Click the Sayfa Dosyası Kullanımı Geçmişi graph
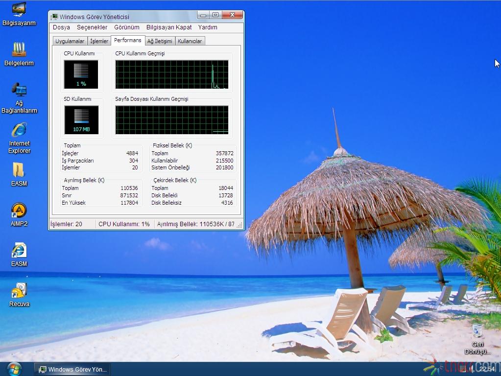This screenshot has width=501, height=376. click(x=172, y=120)
